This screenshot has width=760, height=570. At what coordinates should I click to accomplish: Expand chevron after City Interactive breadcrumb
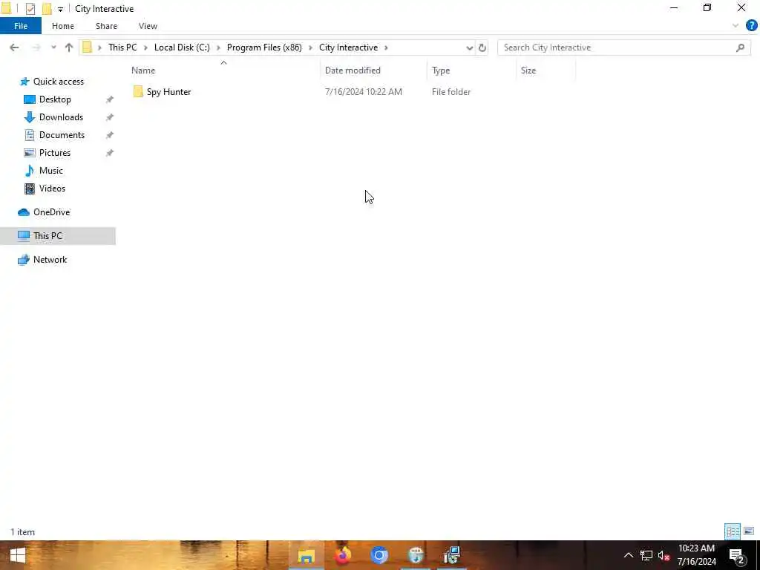click(386, 47)
